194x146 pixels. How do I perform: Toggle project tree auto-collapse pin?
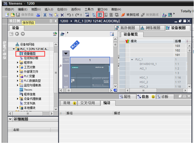[x=51, y=21]
